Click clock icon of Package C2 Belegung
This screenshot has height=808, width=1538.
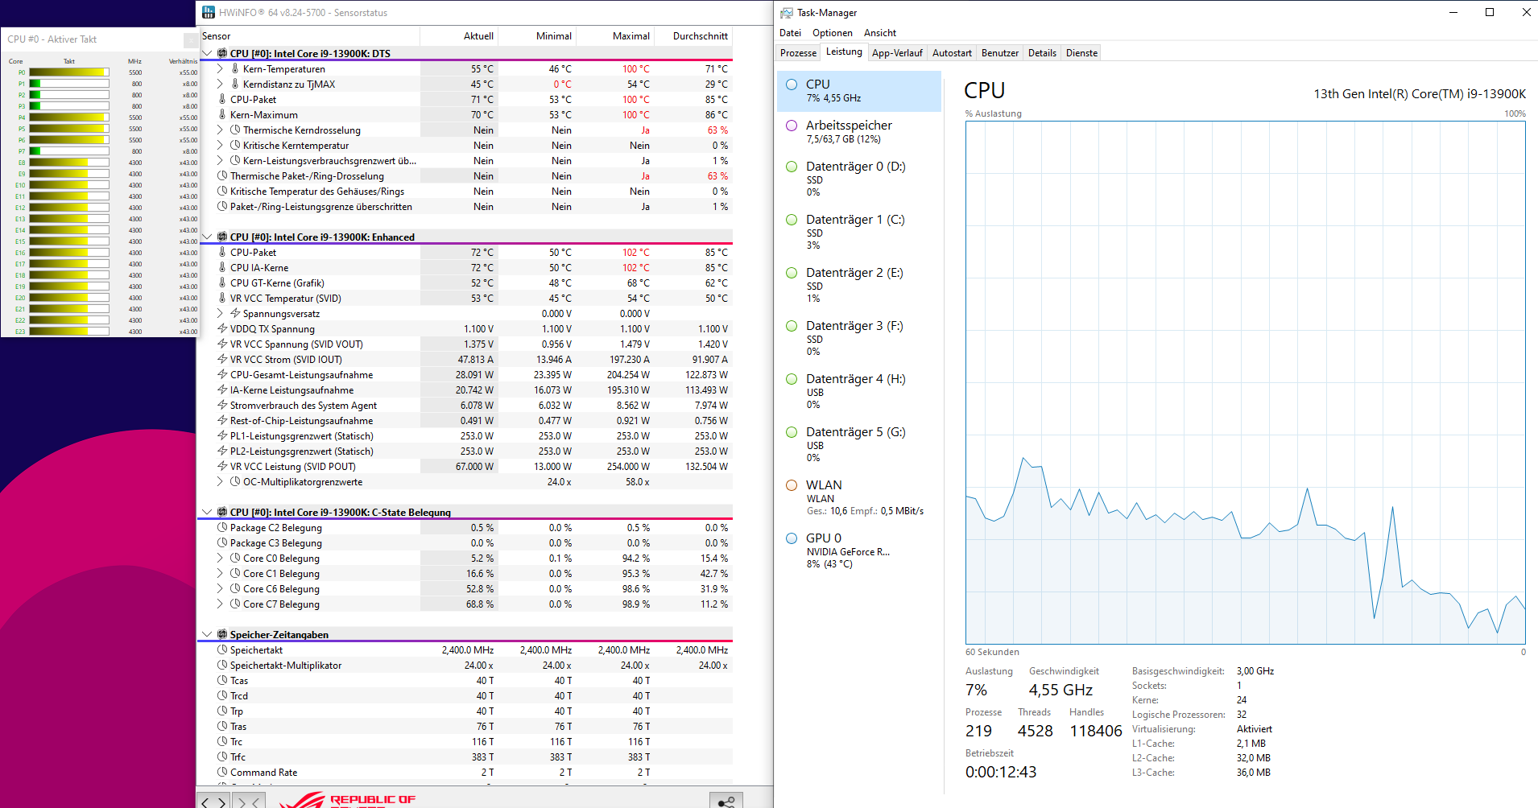222,527
